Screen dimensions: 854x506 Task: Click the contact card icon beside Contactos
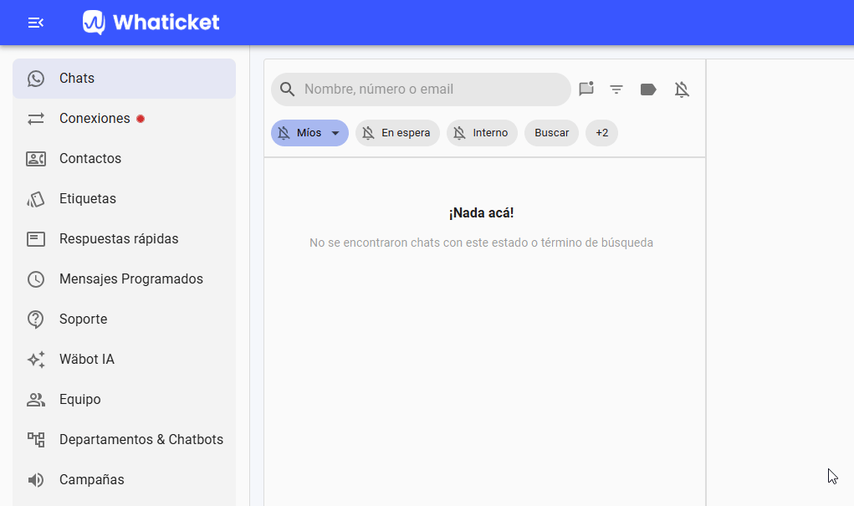coord(36,159)
